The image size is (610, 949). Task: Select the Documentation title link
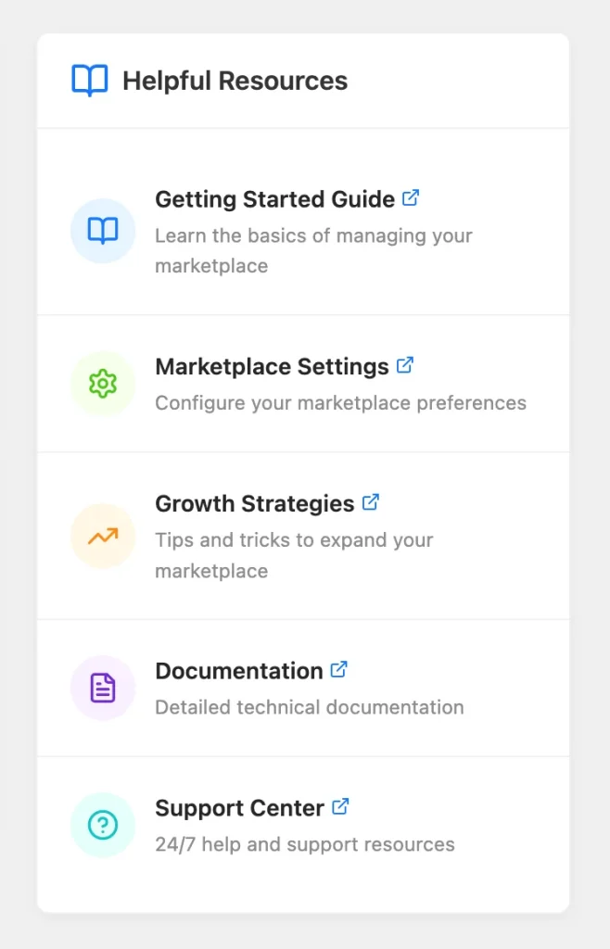[239, 671]
